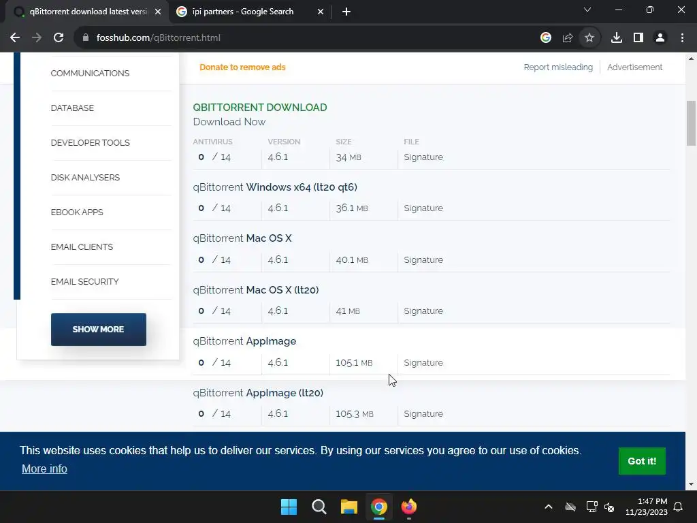The height and width of the screenshot is (523, 697).
Task: Open the Chrome profile icon
Action: [x=660, y=38]
